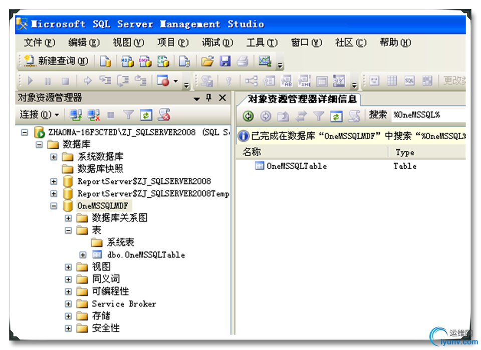Select the 对象资源管理器详细信息 tab
Viewport: 481px width, 350px height.
(302, 99)
